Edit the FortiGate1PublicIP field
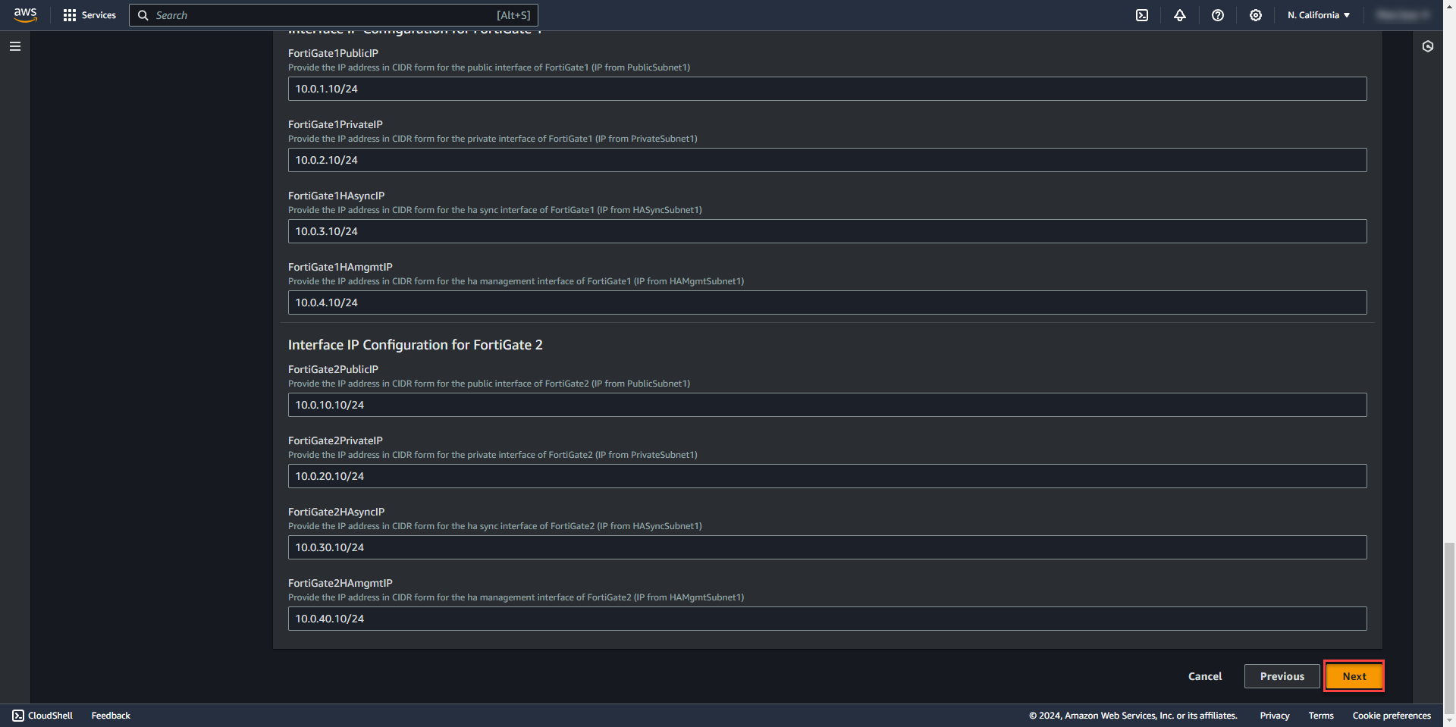 (827, 89)
